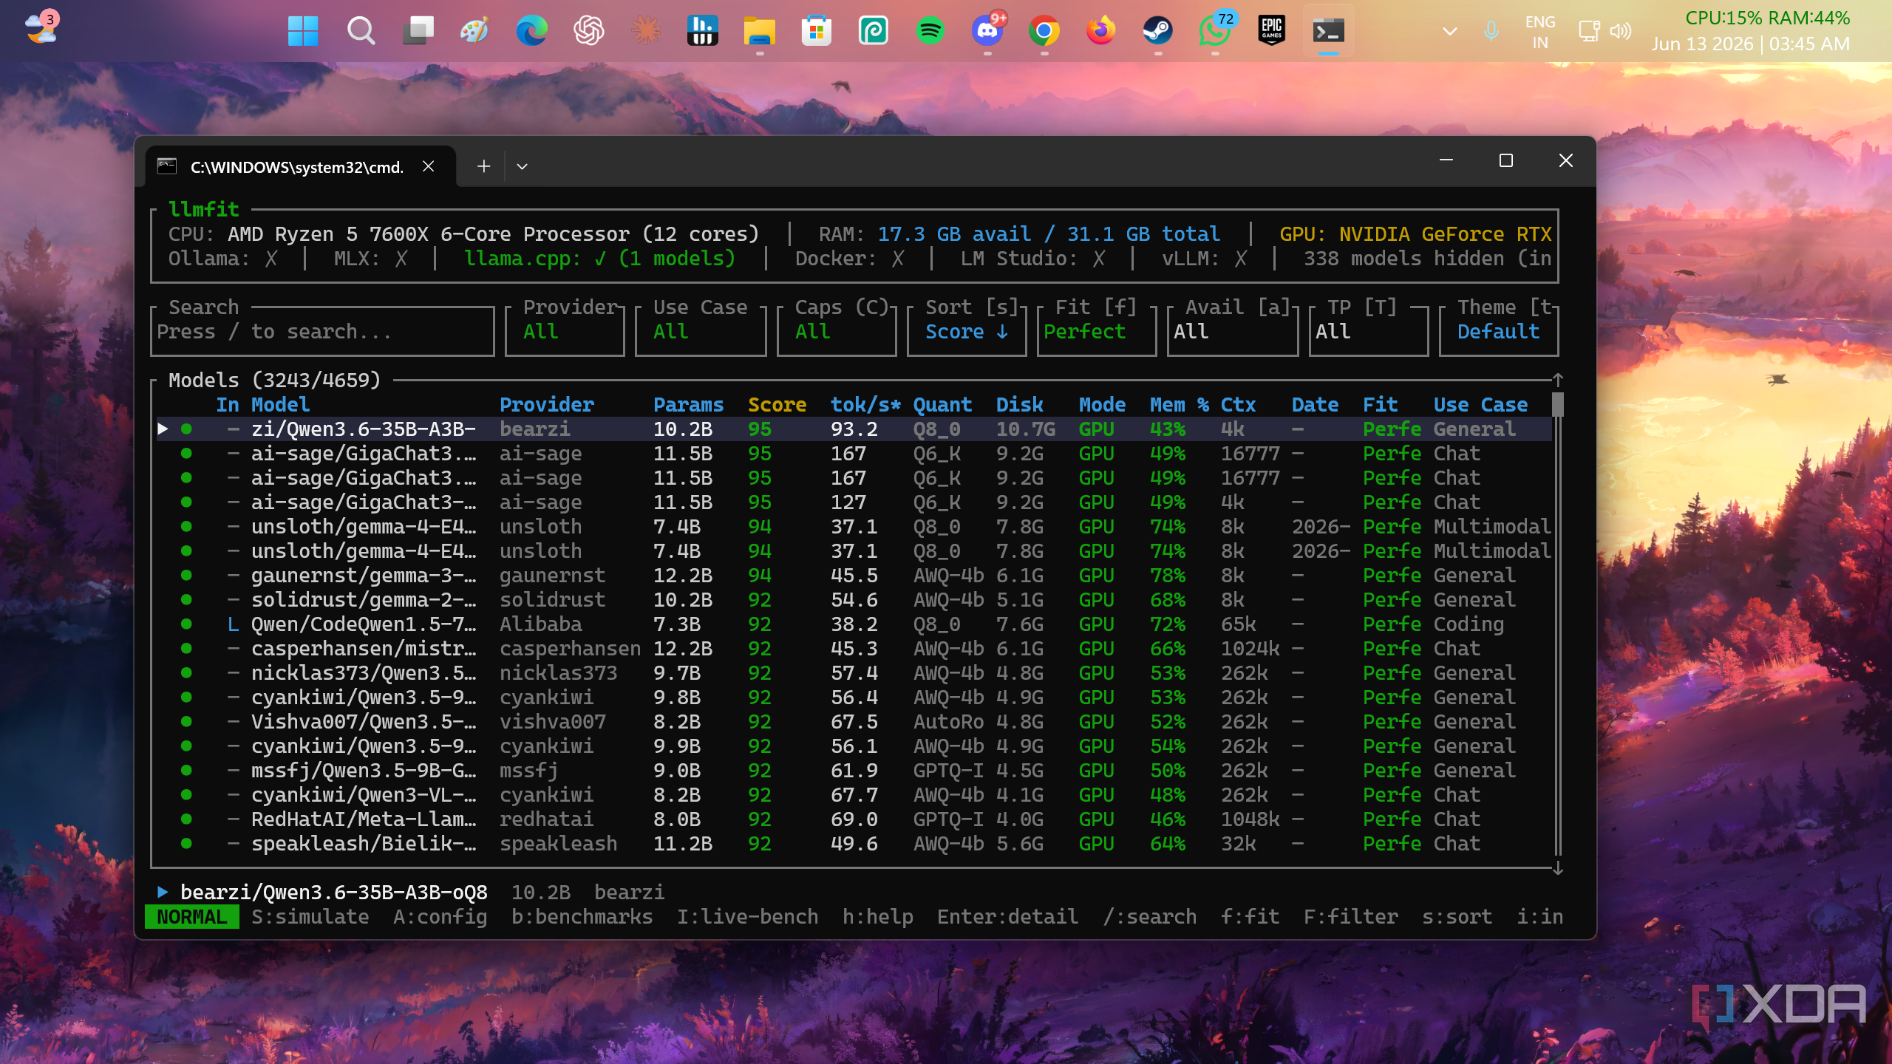Click the tok/s* column header

click(865, 405)
